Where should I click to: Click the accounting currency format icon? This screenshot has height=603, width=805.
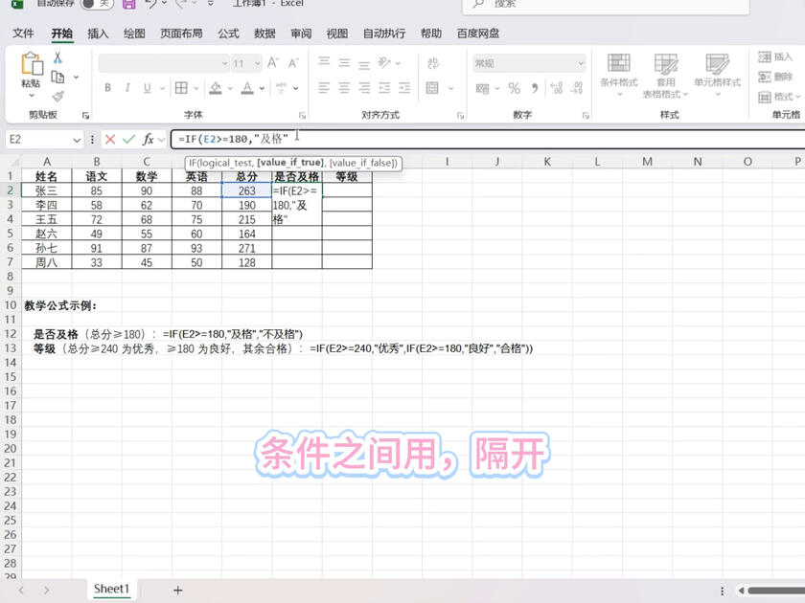(x=483, y=88)
